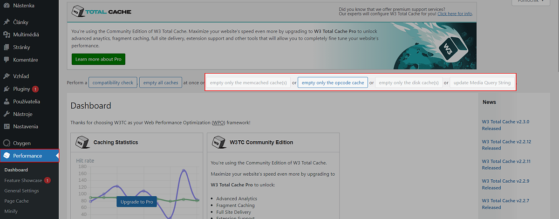This screenshot has width=559, height=219.
Task: Open Feature Showcase submenu item
Action: [23, 180]
